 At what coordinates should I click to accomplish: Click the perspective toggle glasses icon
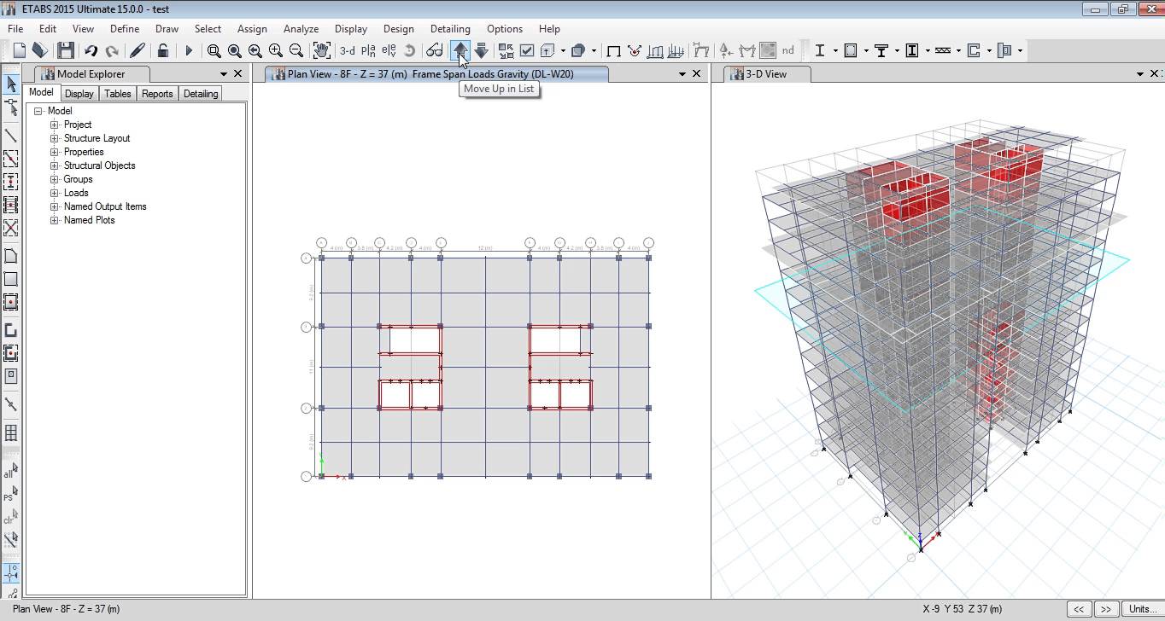pyautogui.click(x=435, y=51)
